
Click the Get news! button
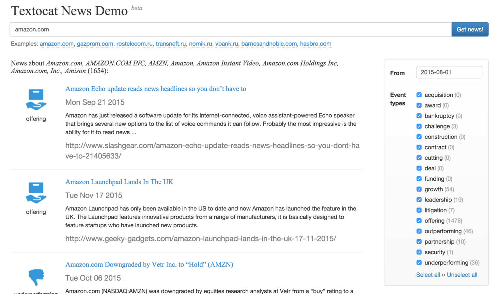pos(470,29)
